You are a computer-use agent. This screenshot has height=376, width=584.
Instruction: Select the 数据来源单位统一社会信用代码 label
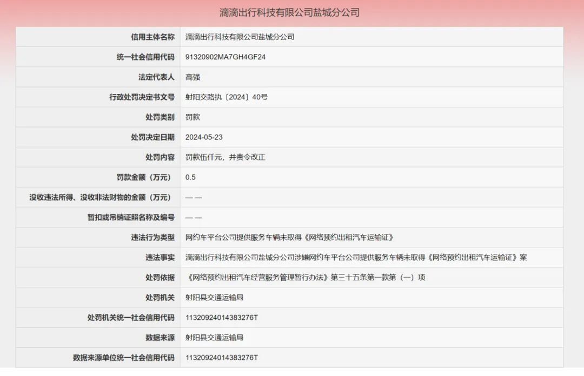[x=124, y=358]
